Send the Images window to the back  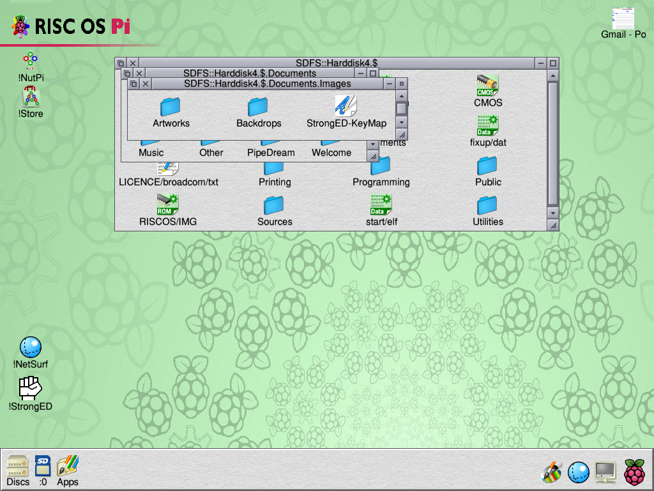point(133,84)
